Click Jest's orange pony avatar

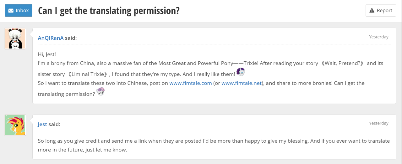[15, 125]
